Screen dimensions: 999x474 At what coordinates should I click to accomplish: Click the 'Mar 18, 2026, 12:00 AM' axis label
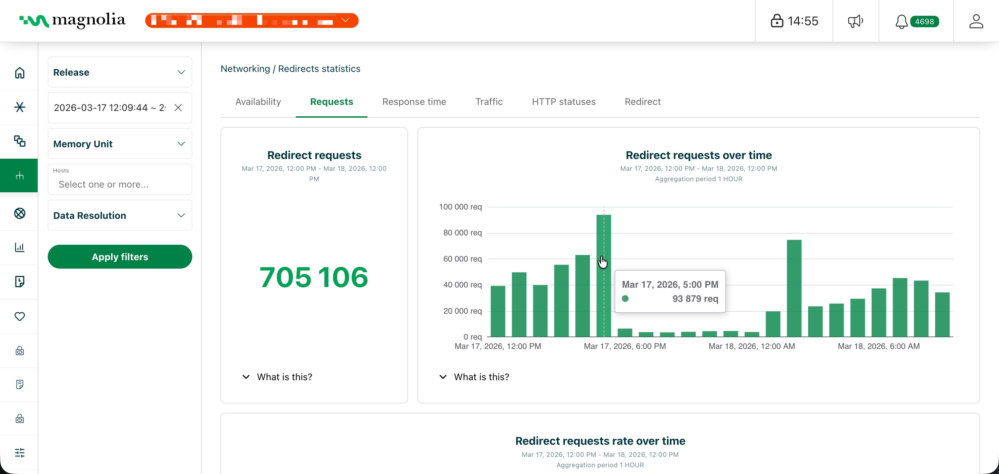click(752, 346)
